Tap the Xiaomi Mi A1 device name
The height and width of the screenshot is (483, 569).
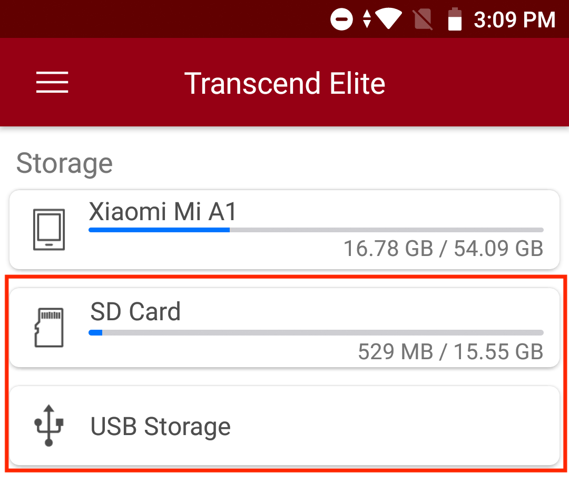pos(163,212)
